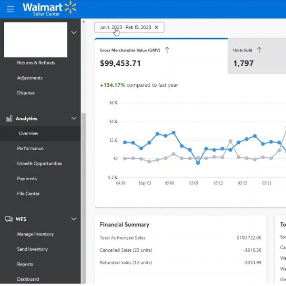Go to Performance under Analytics

pyautogui.click(x=30, y=148)
